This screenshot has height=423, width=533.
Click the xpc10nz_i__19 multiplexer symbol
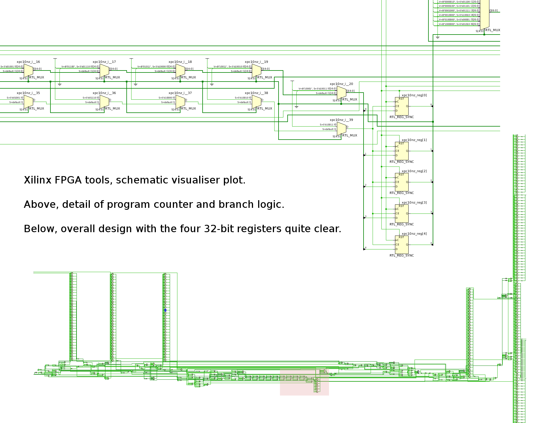256,70
